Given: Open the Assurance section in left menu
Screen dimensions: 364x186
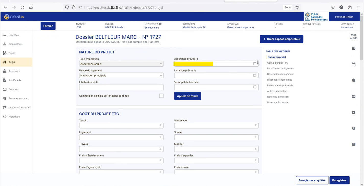Looking at the screenshot, I should 14,71.
